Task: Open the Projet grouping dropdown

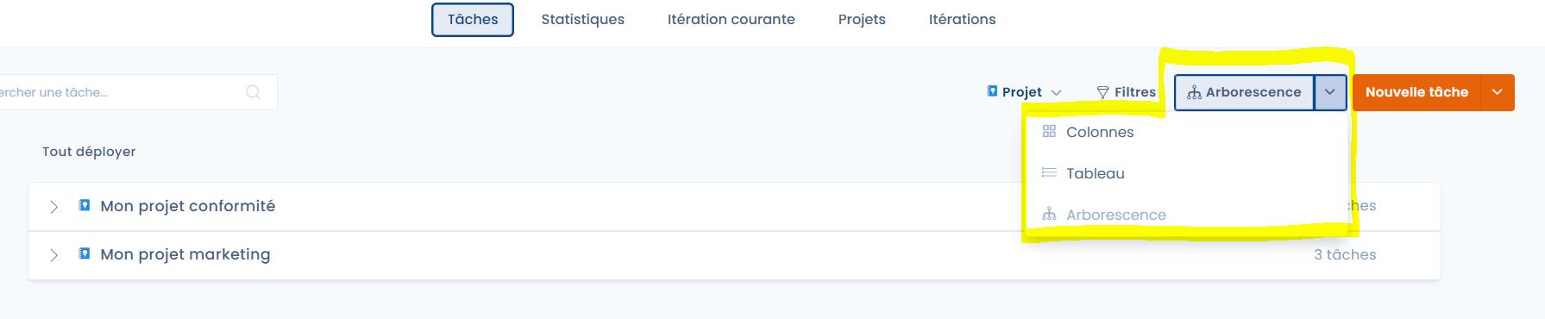Action: pyautogui.click(x=1025, y=92)
